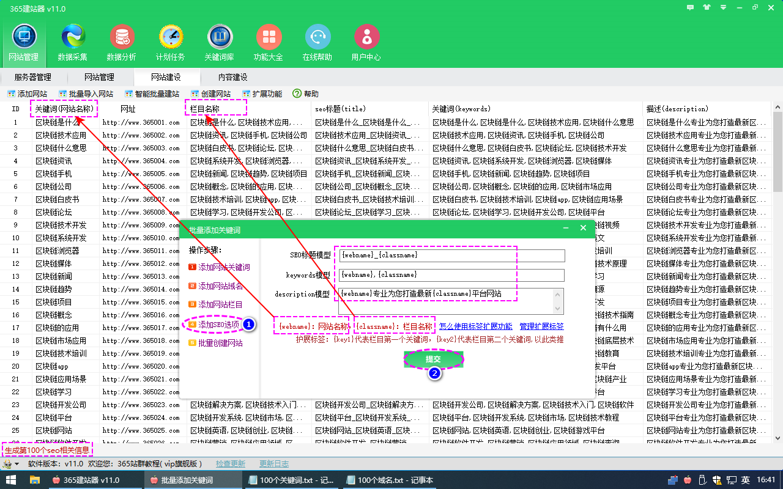
Task: Select step 添加SEO选项 in dialog
Action: [214, 325]
